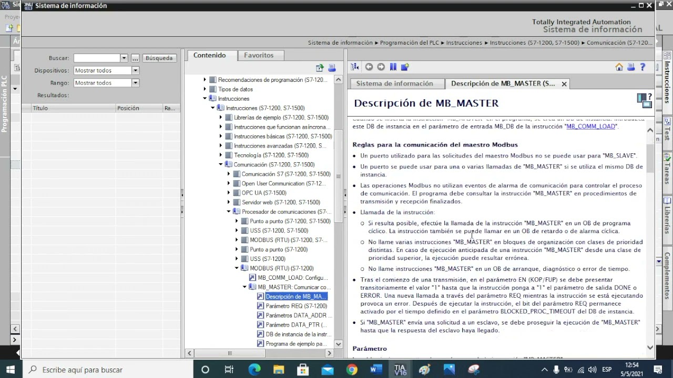Open the Mail app from the taskbar

[328, 370]
